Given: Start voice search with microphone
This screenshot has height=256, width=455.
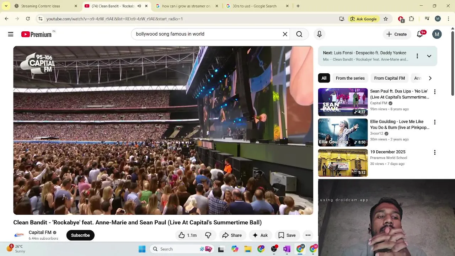Looking at the screenshot, I should (319, 34).
